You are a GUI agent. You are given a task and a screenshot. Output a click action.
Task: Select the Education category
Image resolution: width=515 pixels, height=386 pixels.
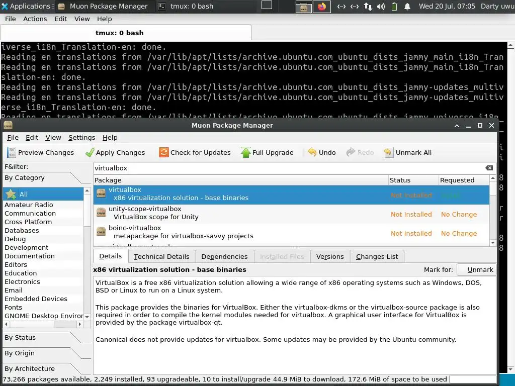tap(43, 273)
